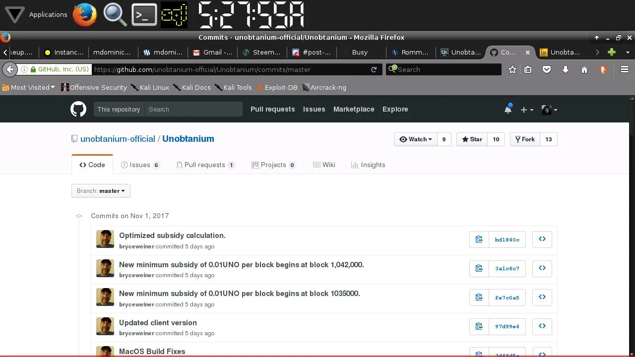List all open tabs
The image size is (635, 357).
coord(628,52)
